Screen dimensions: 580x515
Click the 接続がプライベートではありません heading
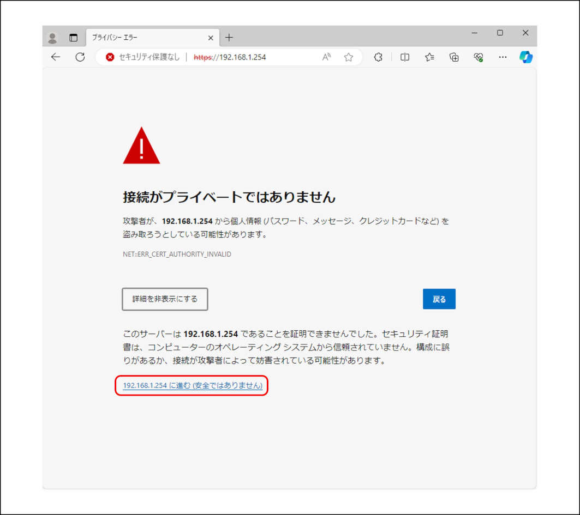[x=229, y=197]
